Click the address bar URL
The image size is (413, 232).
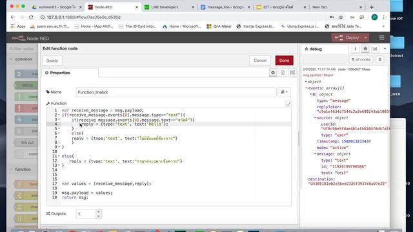[83, 17]
